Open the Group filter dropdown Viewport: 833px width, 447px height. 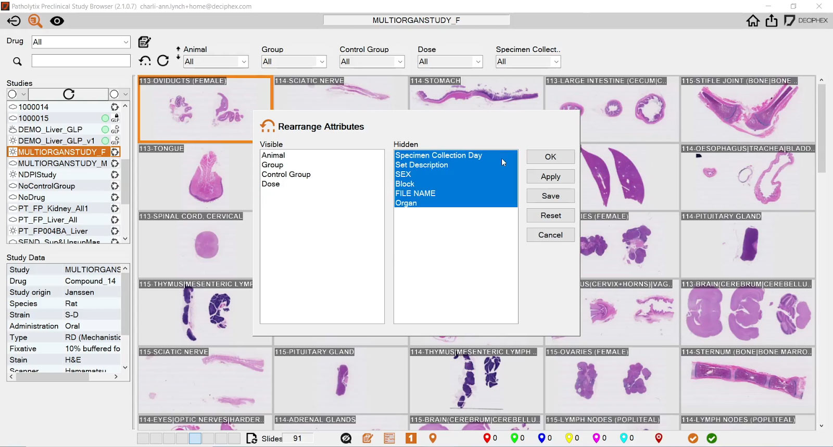(294, 61)
